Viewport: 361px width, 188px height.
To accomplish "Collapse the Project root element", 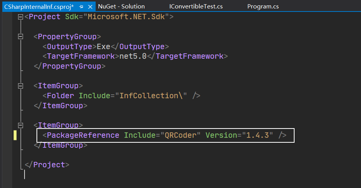I will (20, 17).
